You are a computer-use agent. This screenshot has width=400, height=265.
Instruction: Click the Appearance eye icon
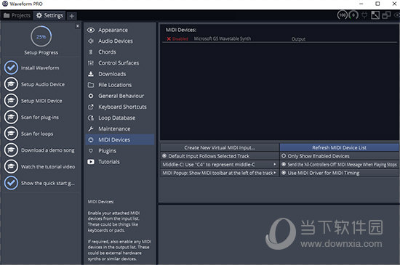tap(91, 30)
